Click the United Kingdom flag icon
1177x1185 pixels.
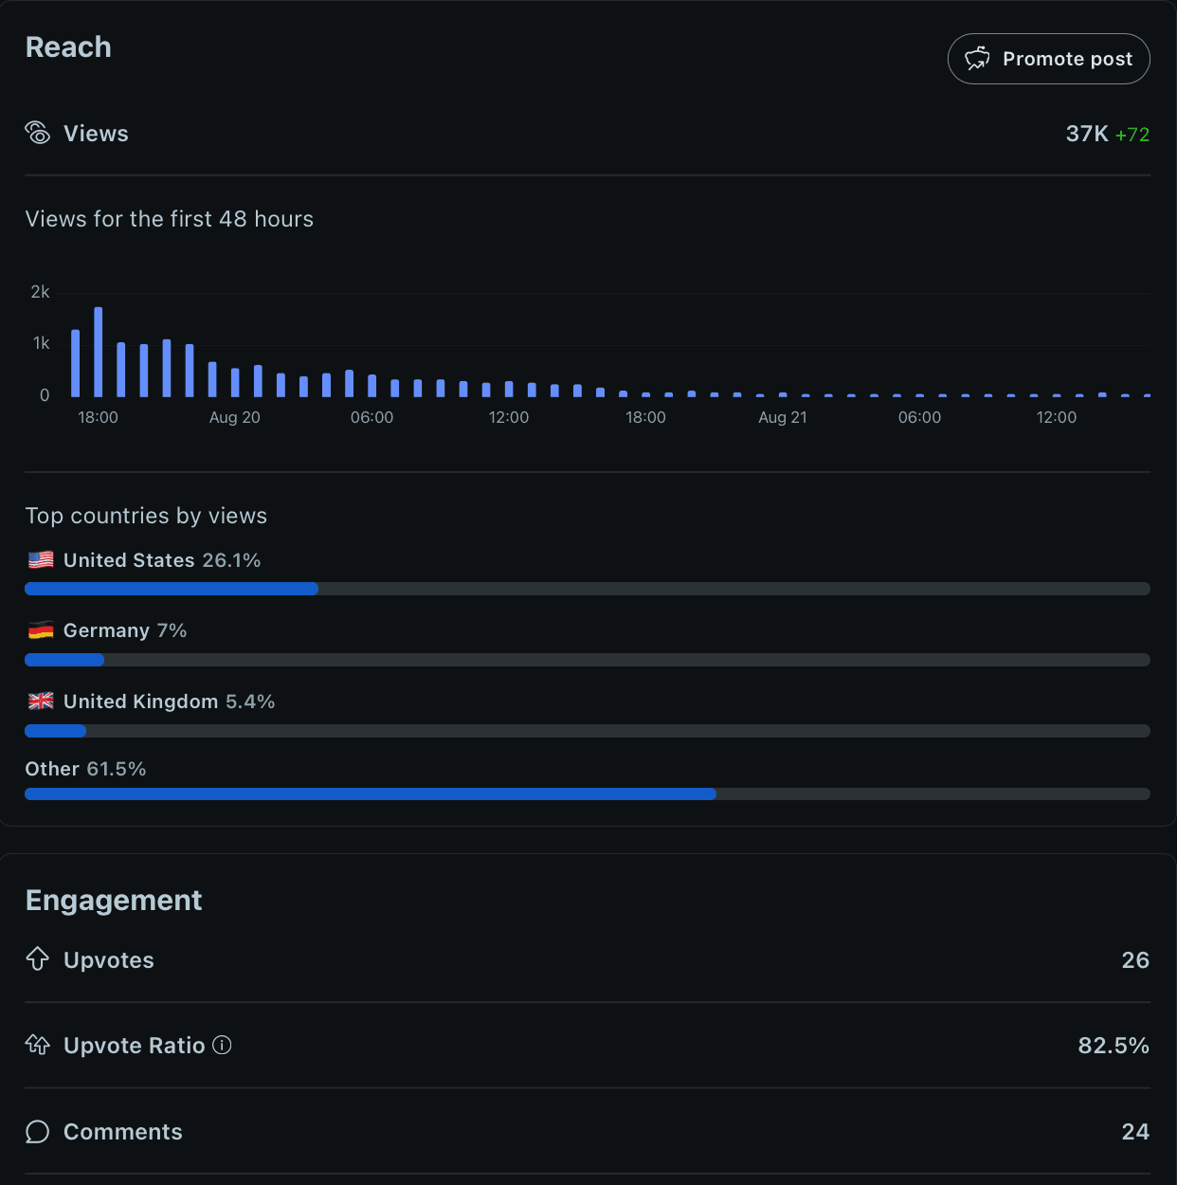click(x=41, y=702)
